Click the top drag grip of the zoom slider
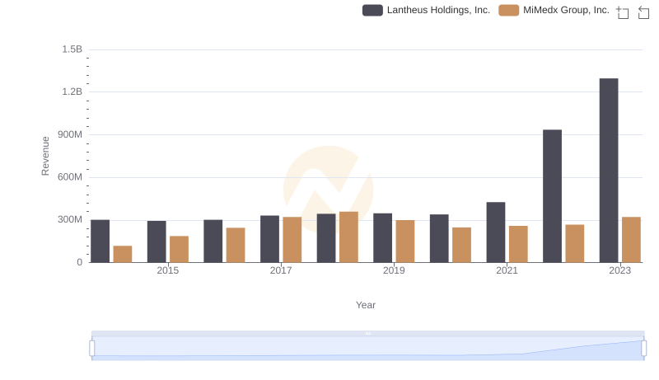Screen dimensions: 659x380 367,333
